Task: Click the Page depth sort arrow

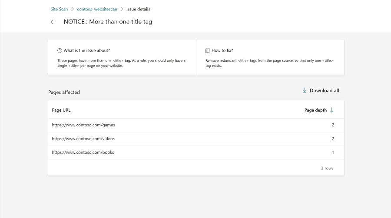Action: [x=332, y=110]
